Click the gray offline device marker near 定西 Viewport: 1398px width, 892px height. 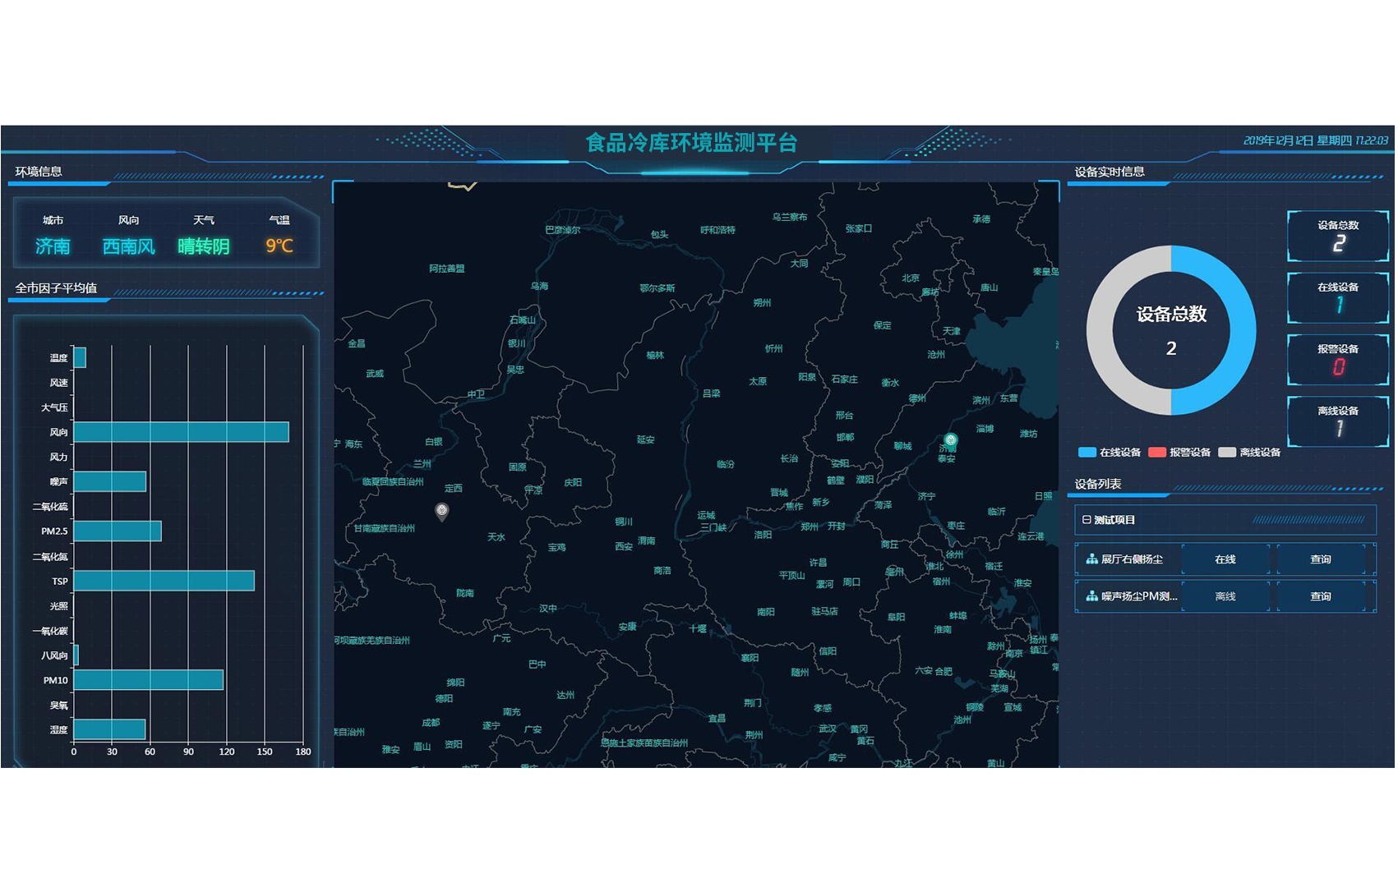click(442, 511)
